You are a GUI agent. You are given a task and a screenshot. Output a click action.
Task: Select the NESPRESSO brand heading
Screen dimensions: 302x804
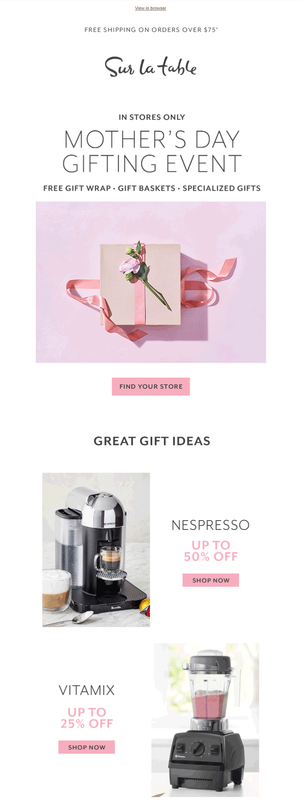coord(211,525)
